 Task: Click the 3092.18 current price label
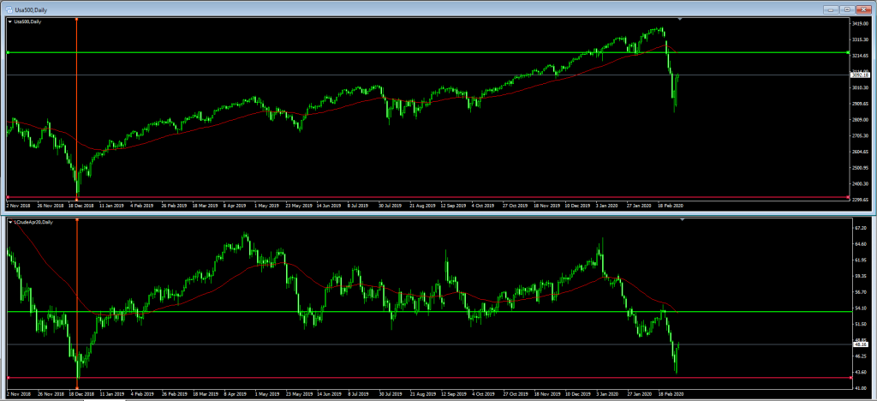point(860,75)
